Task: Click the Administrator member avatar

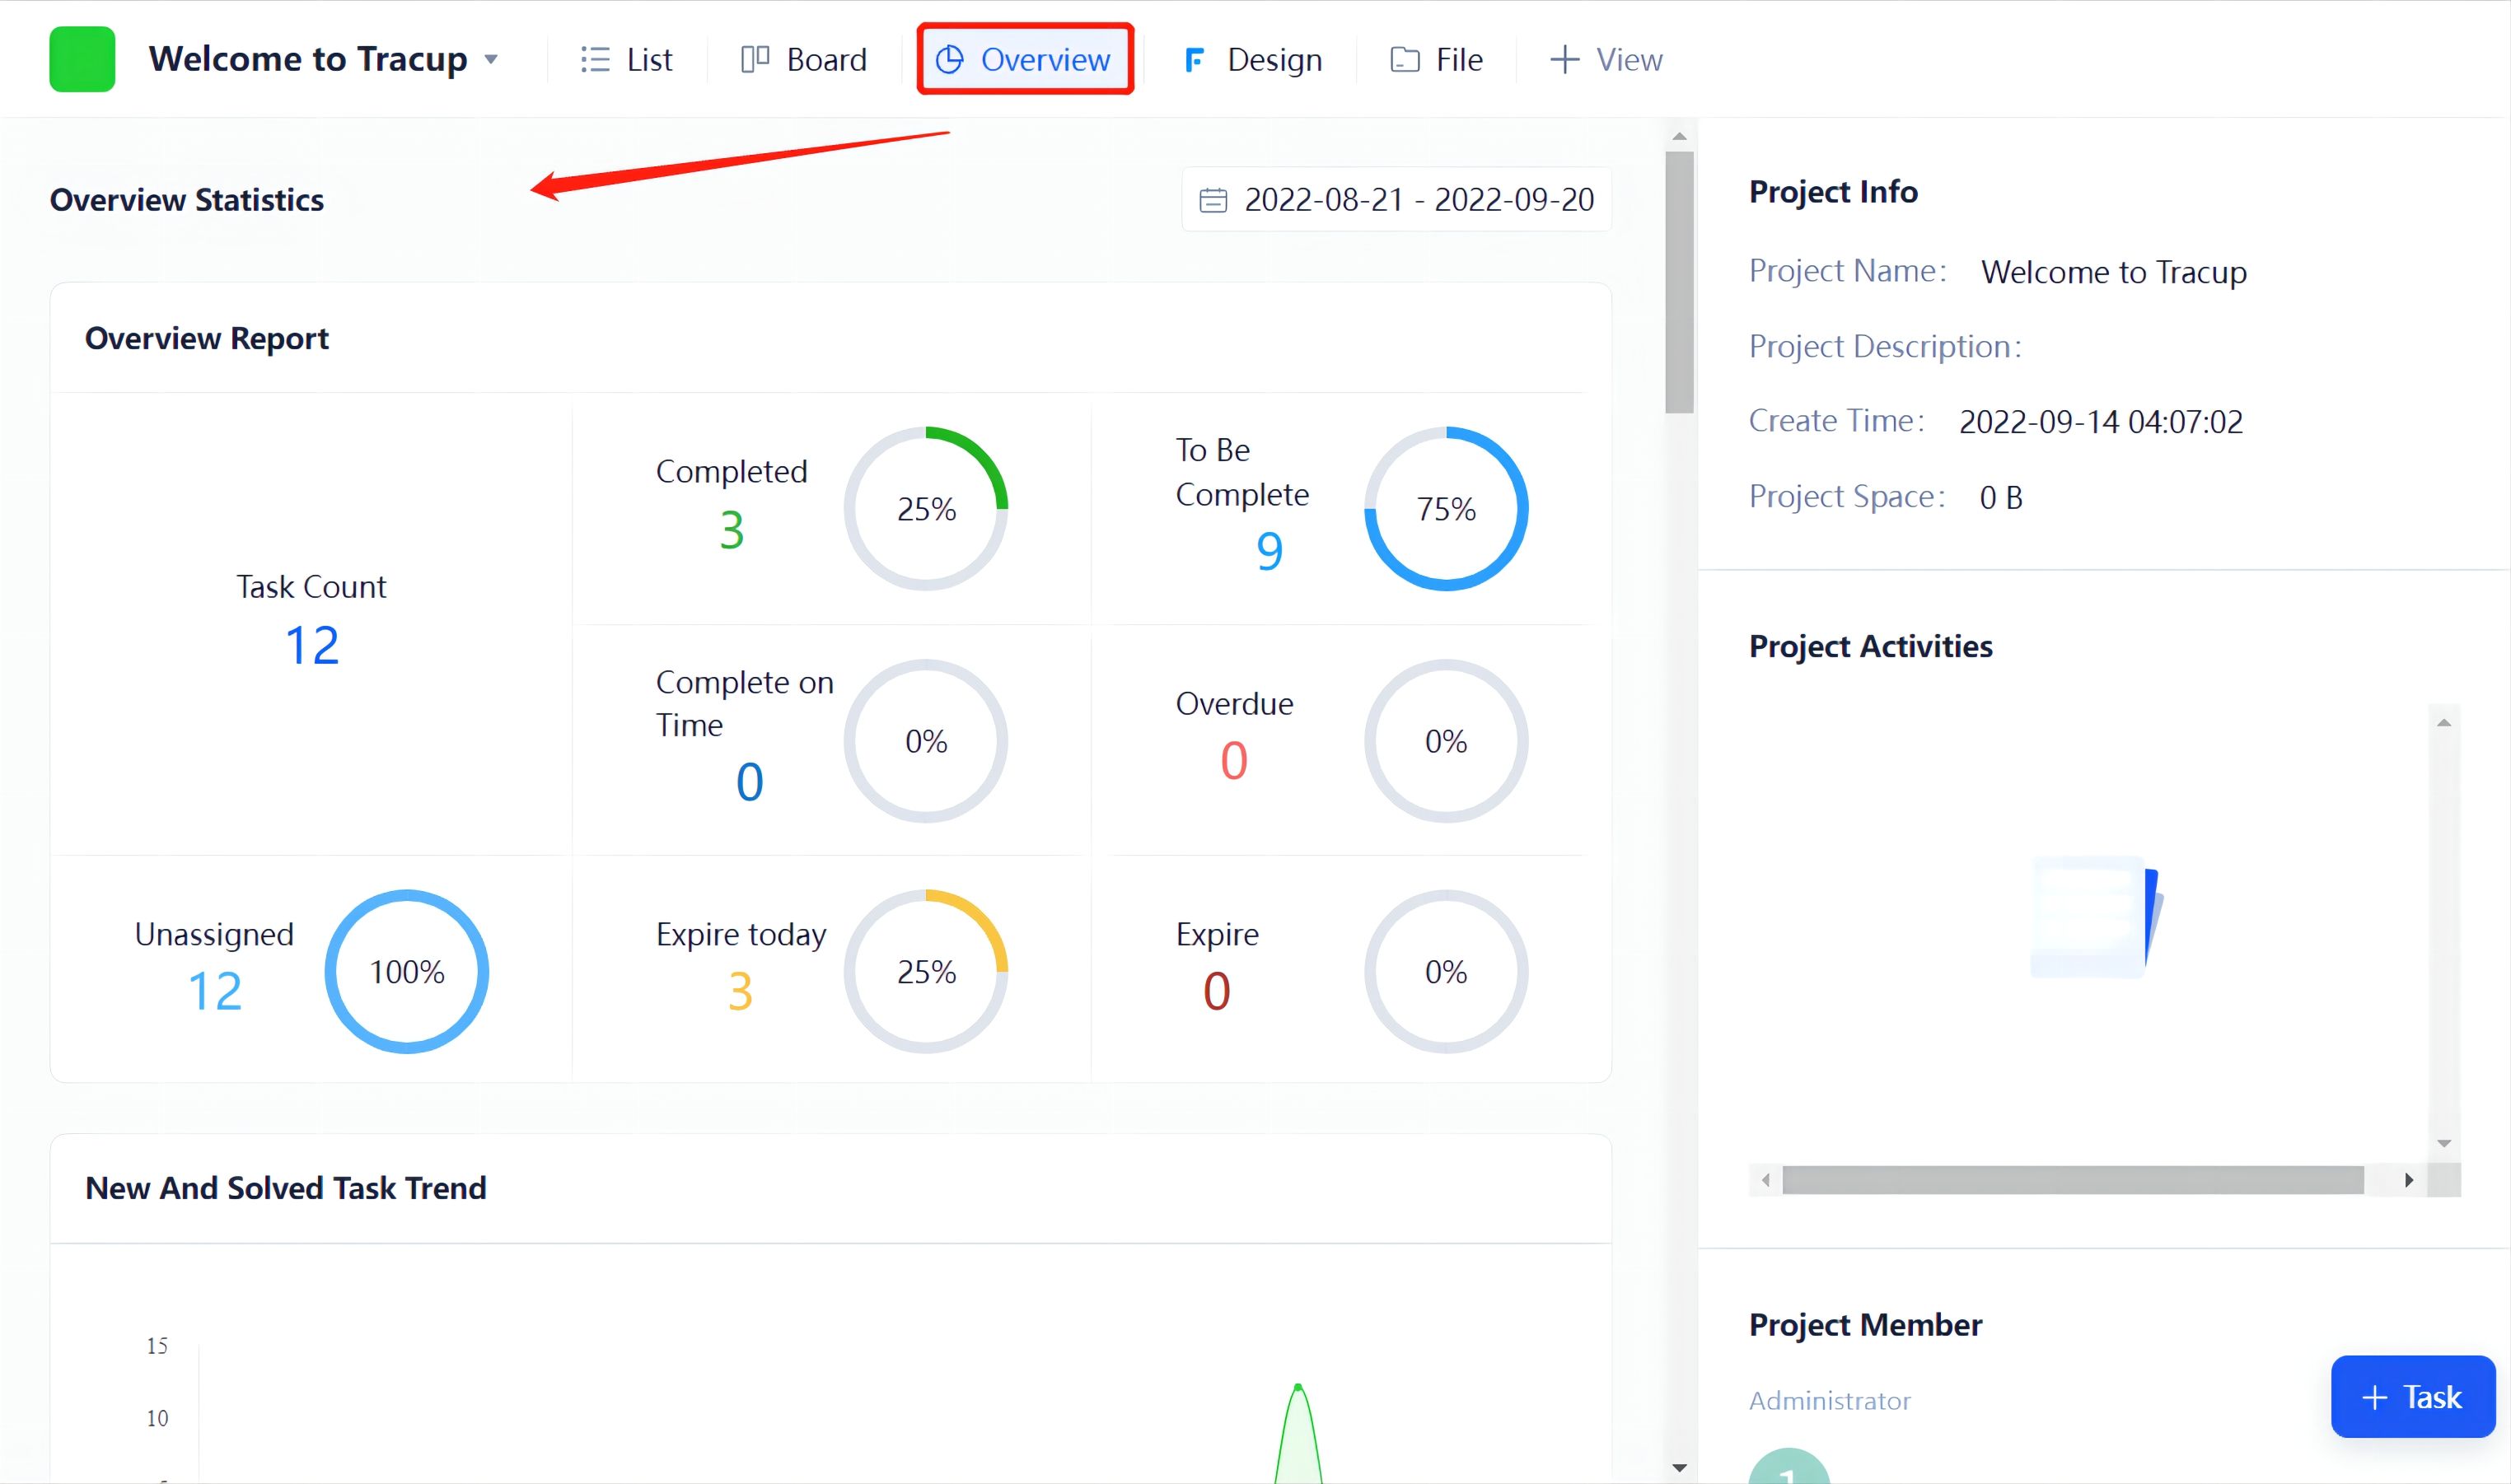Action: (1789, 1470)
